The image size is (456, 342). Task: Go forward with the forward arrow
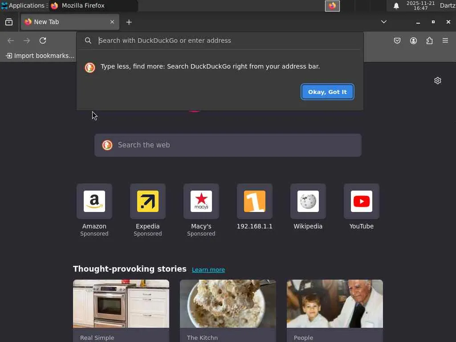click(x=27, y=41)
